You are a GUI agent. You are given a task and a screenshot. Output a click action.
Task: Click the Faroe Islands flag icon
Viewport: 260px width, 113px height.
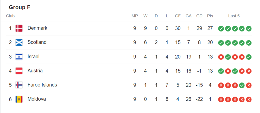19,85
